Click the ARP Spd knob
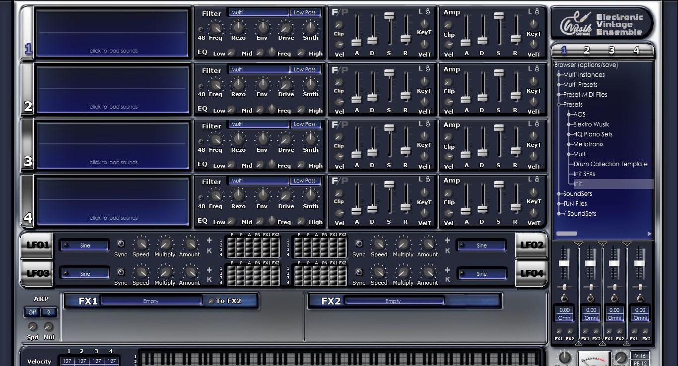Screen dimensions: 678x366 pyautogui.click(x=33, y=326)
